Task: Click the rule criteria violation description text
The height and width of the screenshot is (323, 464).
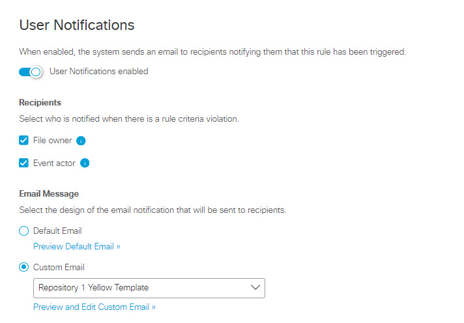Action: pyautogui.click(x=129, y=119)
